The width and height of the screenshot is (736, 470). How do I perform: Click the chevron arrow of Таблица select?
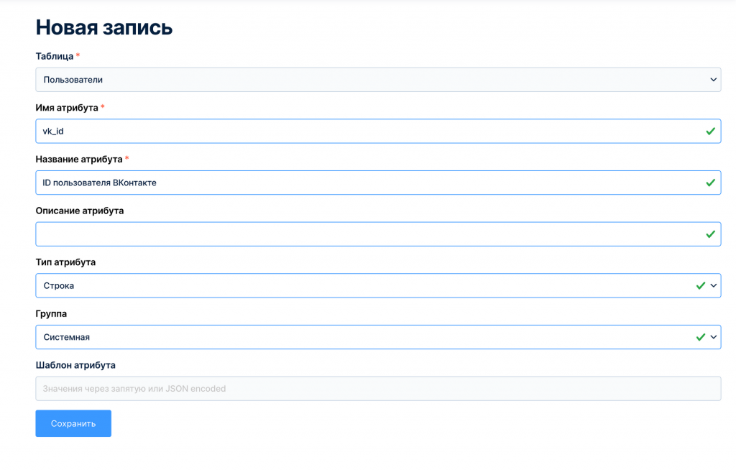(714, 80)
